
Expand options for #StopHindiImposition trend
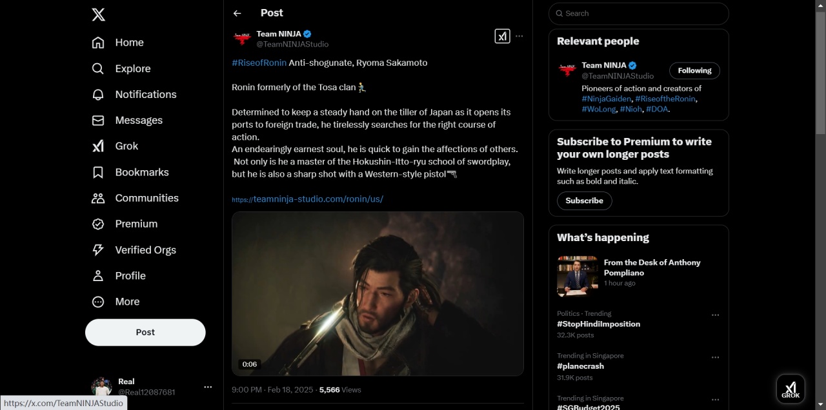[715, 315]
